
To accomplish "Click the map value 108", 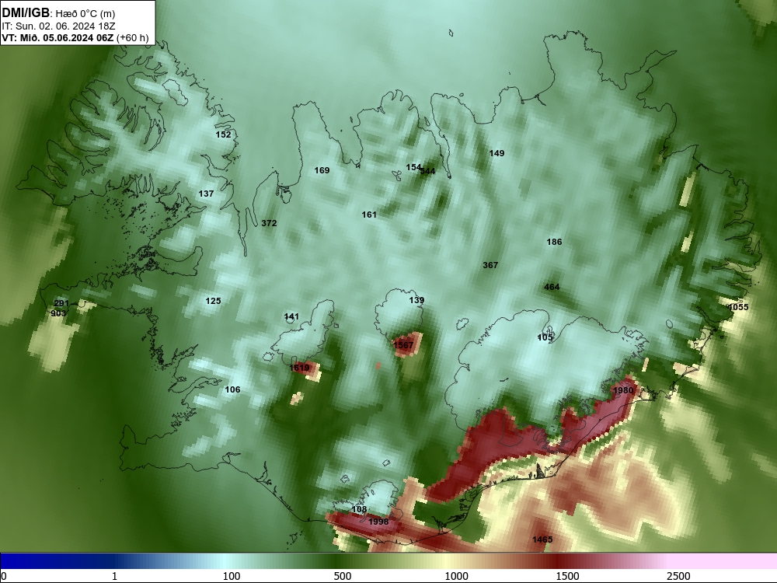I will coord(359,509).
